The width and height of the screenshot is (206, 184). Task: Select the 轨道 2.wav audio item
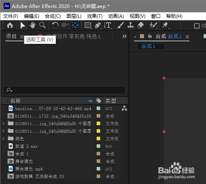click(x=27, y=146)
